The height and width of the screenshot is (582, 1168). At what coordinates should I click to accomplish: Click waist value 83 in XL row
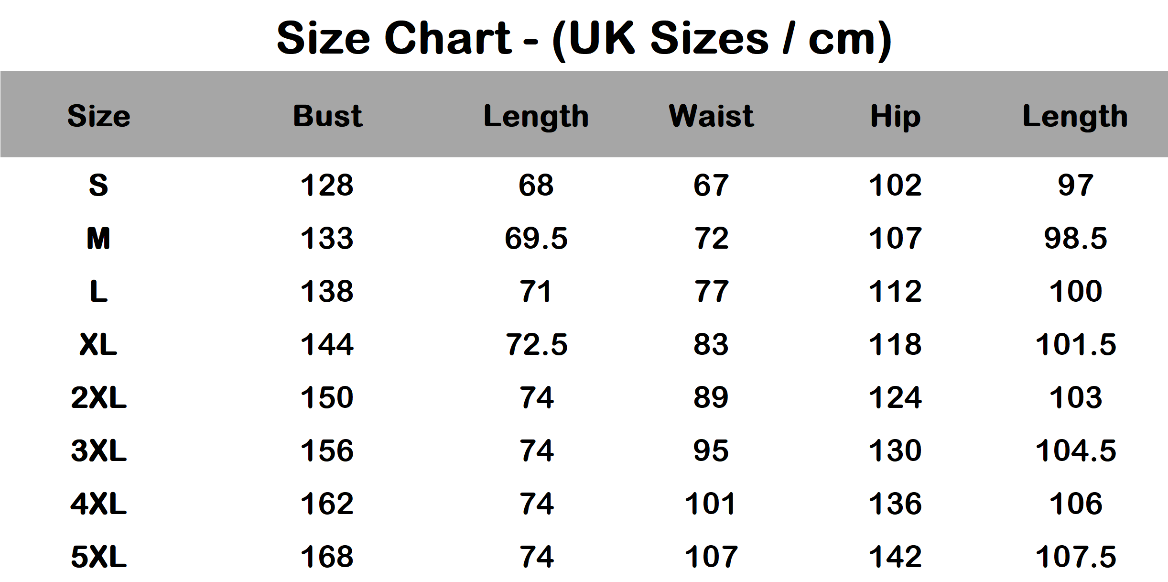click(x=711, y=344)
